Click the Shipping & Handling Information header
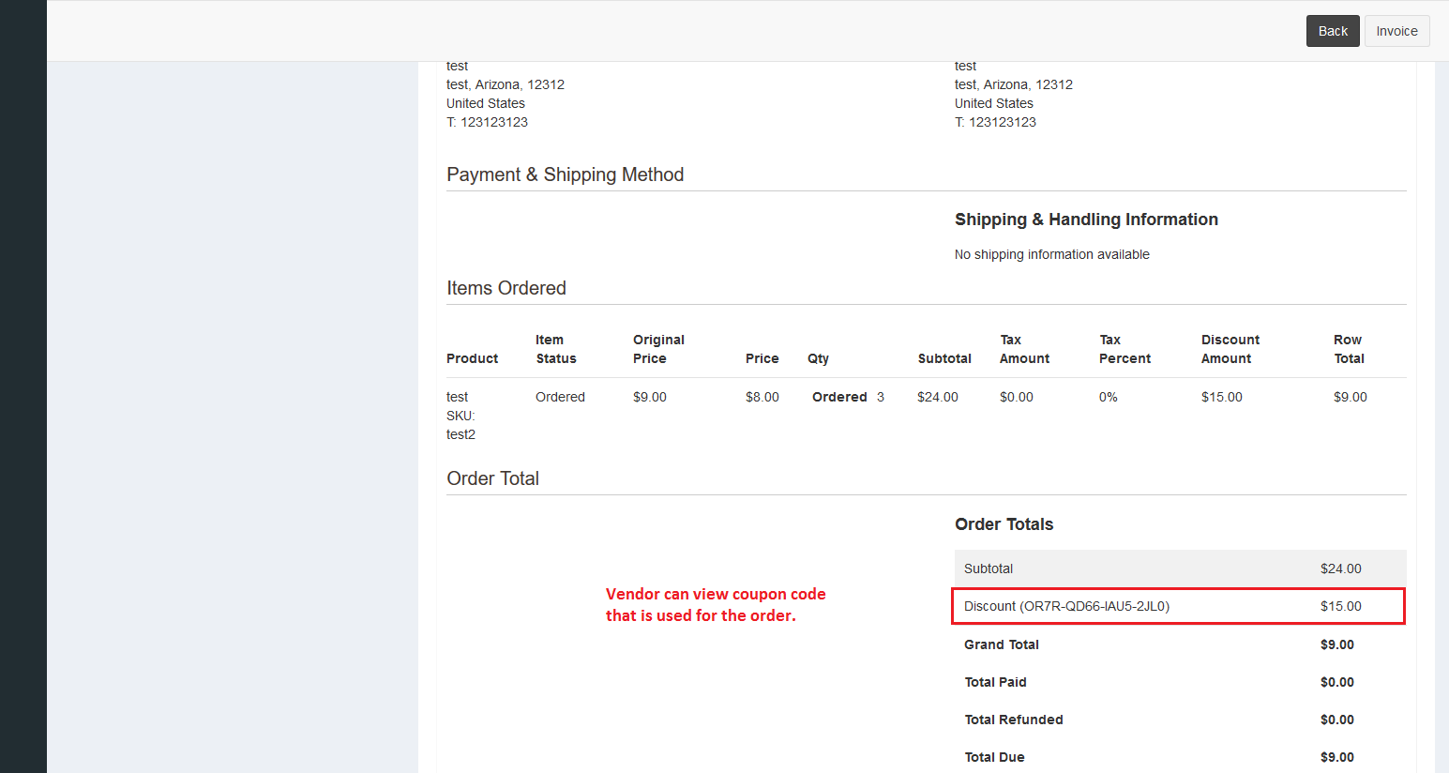The image size is (1449, 773). (x=1086, y=219)
